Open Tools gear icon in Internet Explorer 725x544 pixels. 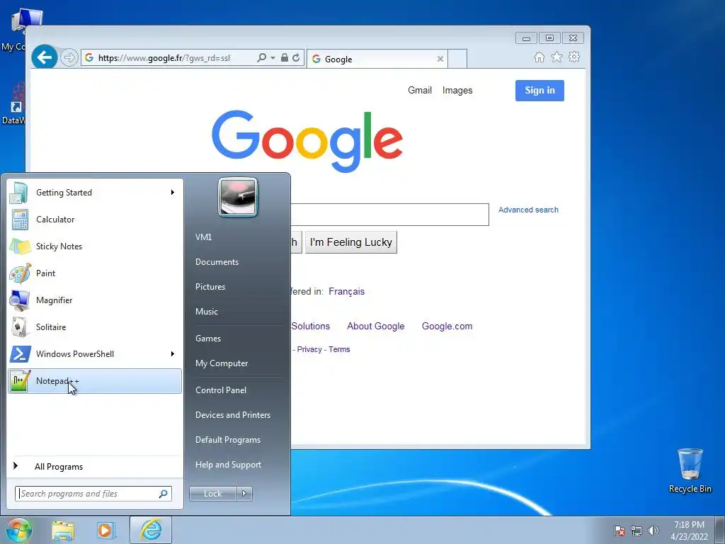[574, 57]
